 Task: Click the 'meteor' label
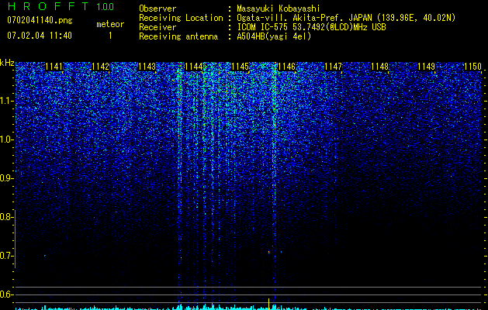(110, 24)
